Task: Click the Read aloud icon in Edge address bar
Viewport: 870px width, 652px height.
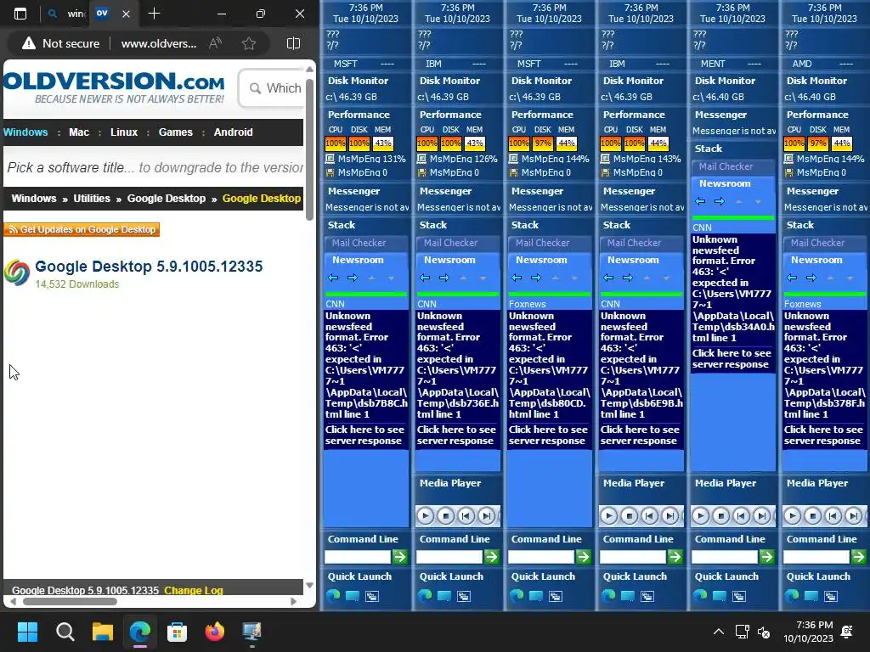Action: pyautogui.click(x=215, y=43)
